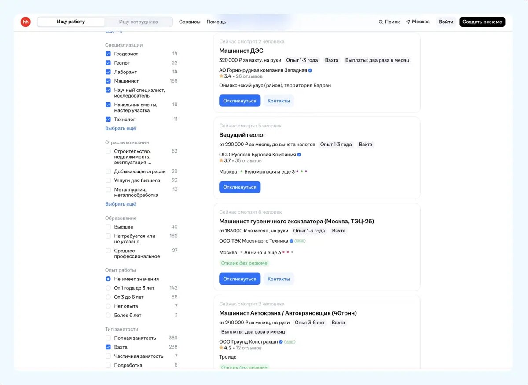
Task: Click verified badge of ООО Граунд Констракшн
Action: pyautogui.click(x=281, y=342)
